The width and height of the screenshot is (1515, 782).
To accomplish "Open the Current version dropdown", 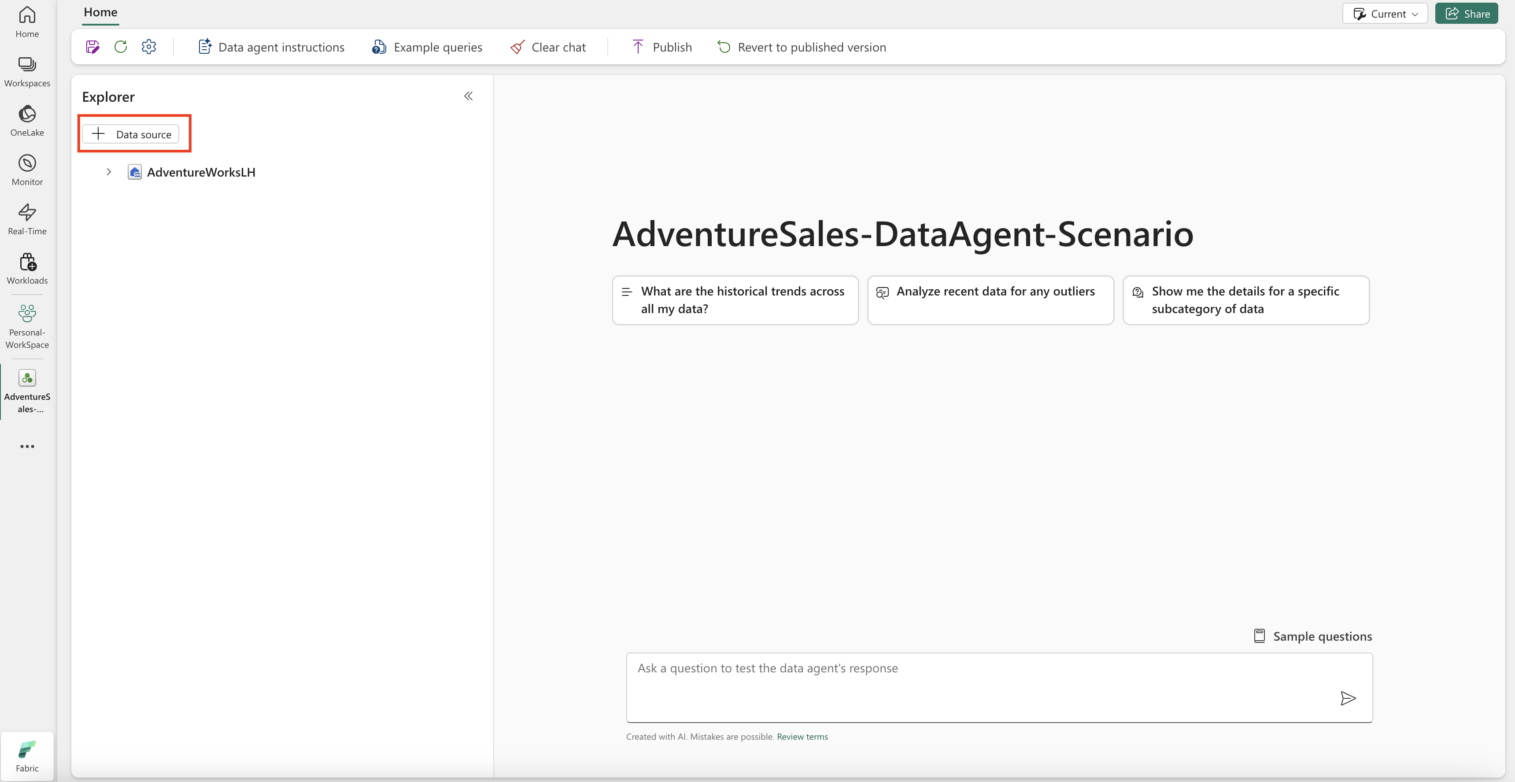I will (1385, 14).
